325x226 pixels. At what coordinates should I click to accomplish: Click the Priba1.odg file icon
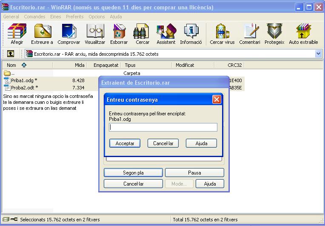click(x=7, y=80)
